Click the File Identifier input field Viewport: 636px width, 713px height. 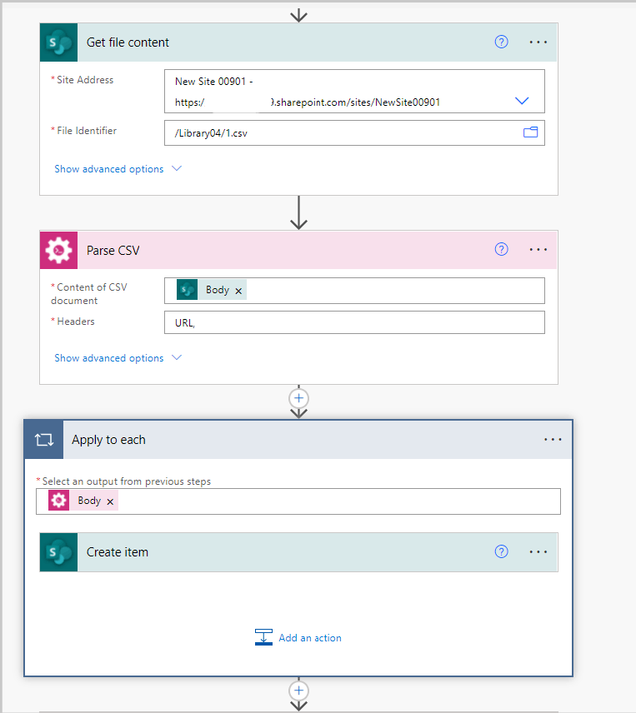coord(354,132)
